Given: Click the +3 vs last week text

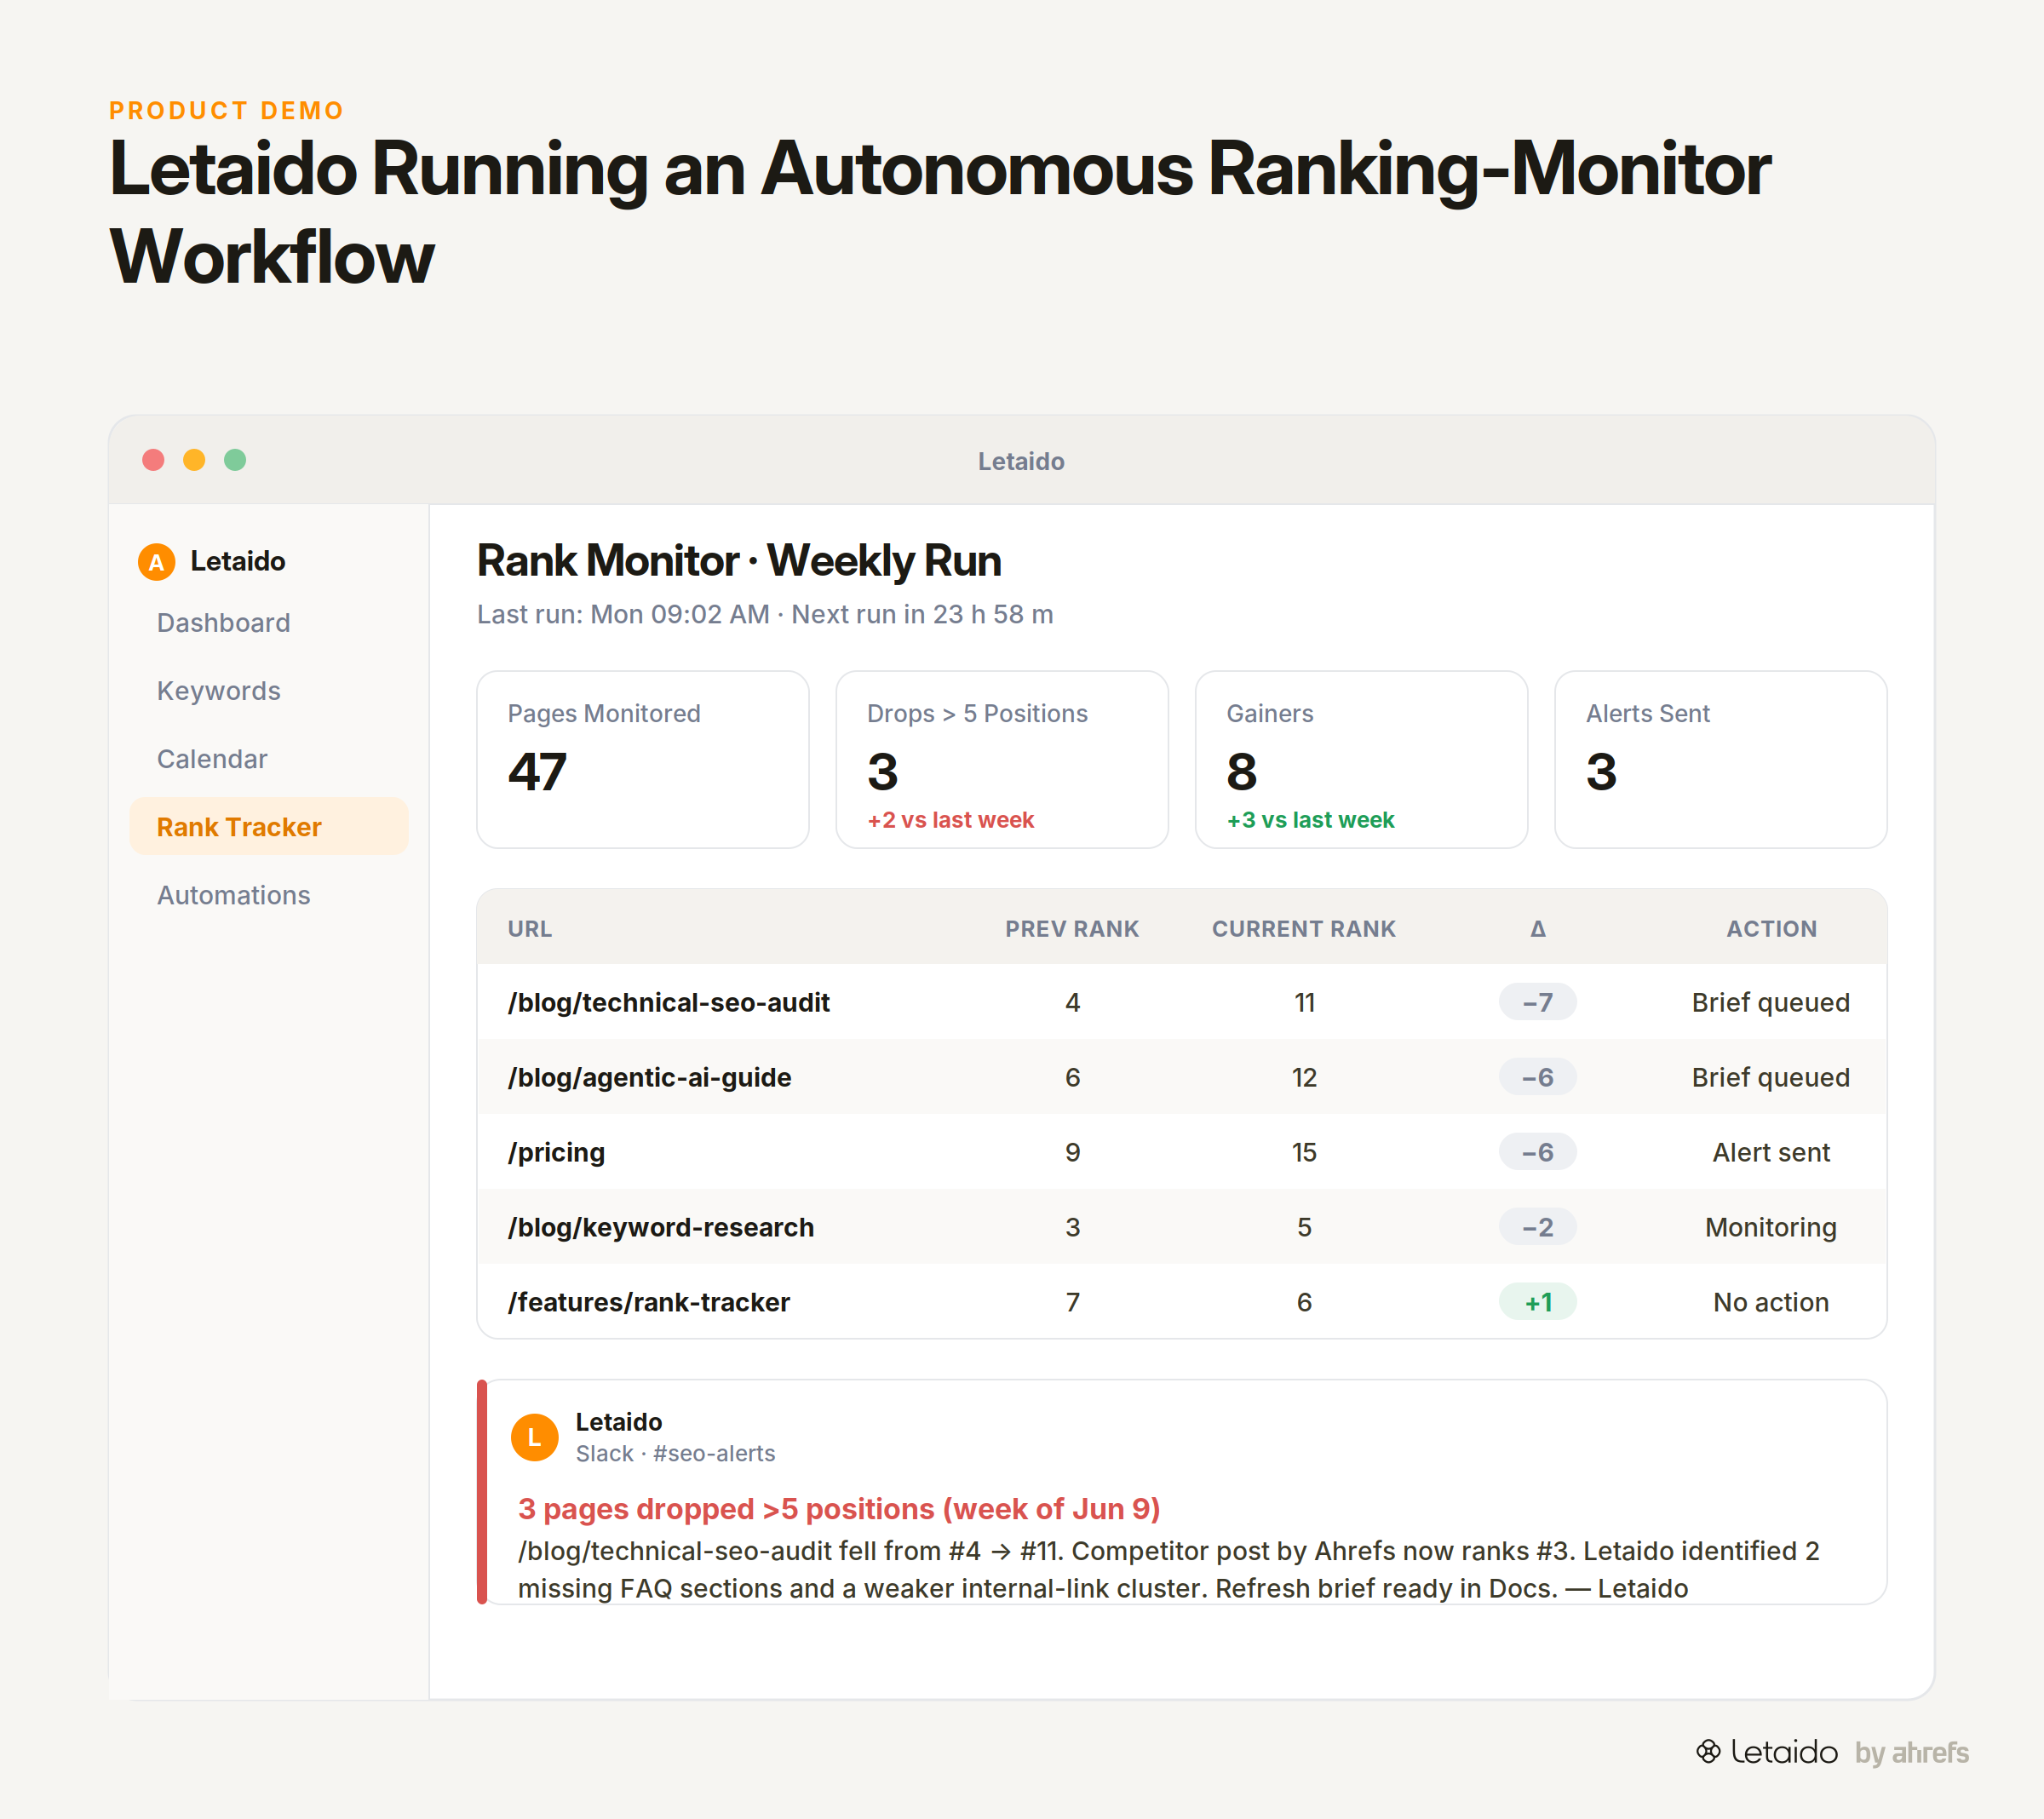Looking at the screenshot, I should [1310, 820].
